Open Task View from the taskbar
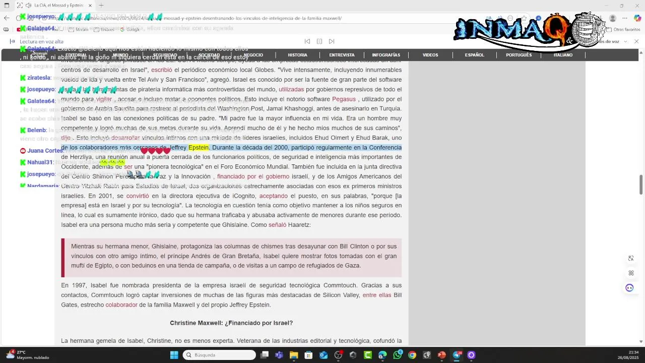The height and width of the screenshot is (363, 645). (265, 355)
